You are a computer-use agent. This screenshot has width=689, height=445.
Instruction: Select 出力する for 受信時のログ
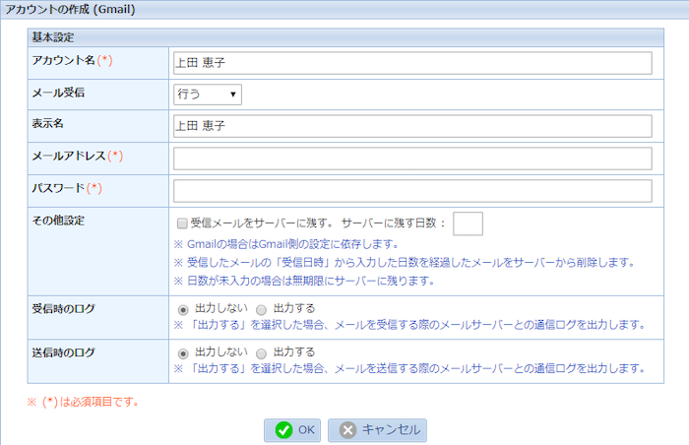click(x=261, y=308)
